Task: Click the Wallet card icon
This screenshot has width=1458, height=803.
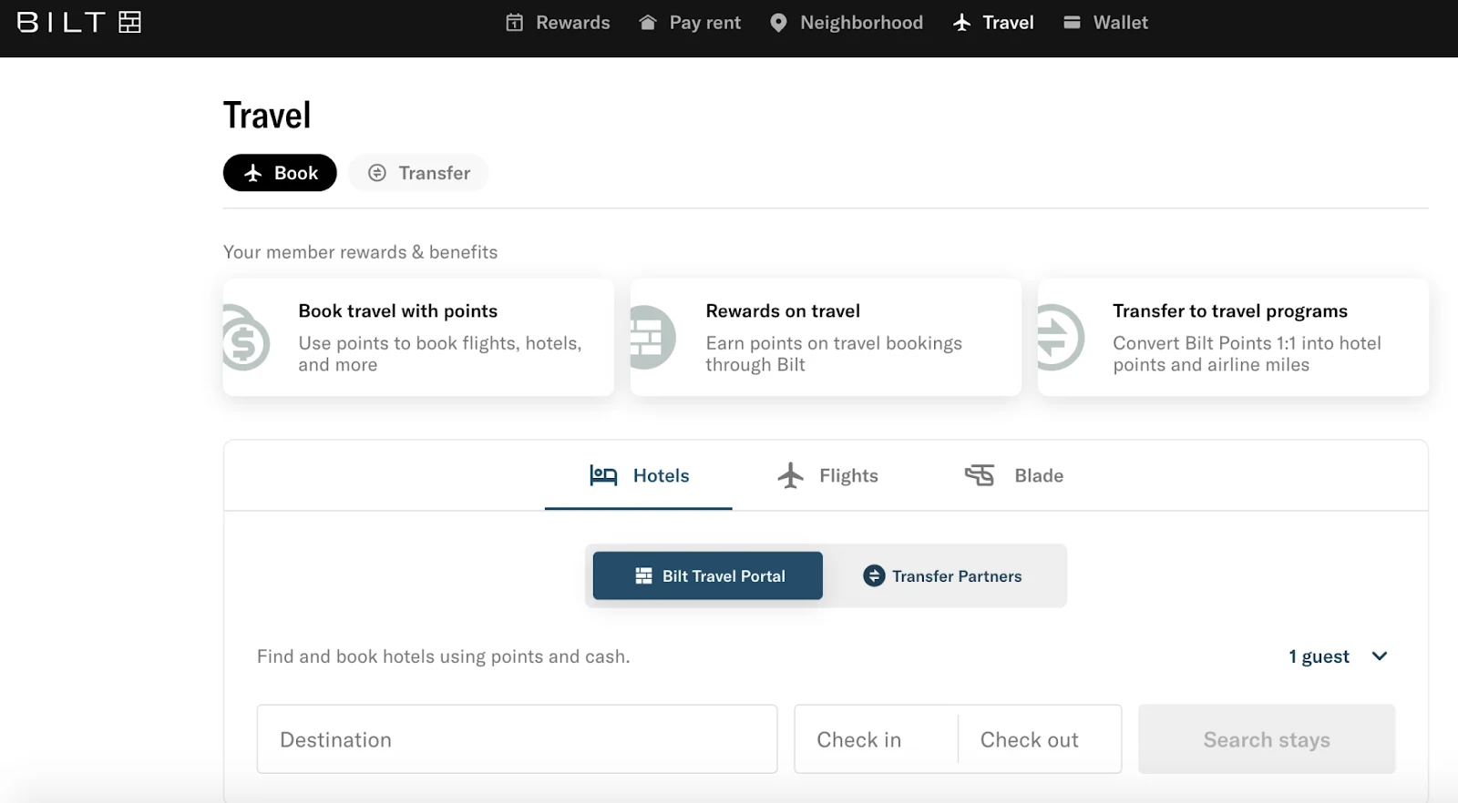Action: tap(1073, 23)
